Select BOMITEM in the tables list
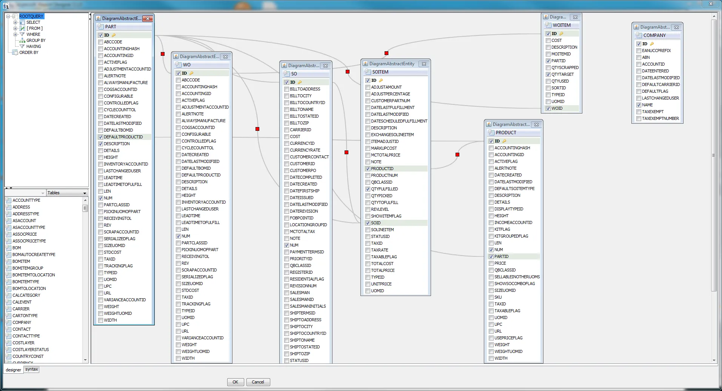722x391 pixels. pyautogui.click(x=21, y=261)
